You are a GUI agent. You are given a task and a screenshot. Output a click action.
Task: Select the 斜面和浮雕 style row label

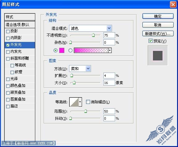click(20, 58)
